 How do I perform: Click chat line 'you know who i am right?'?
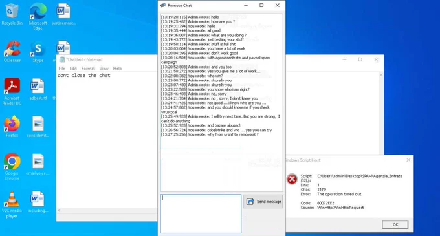[205, 89]
